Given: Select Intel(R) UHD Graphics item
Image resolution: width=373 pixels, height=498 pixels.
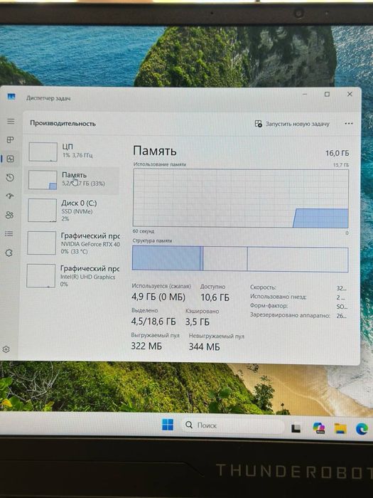Looking at the screenshot, I should [72, 276].
